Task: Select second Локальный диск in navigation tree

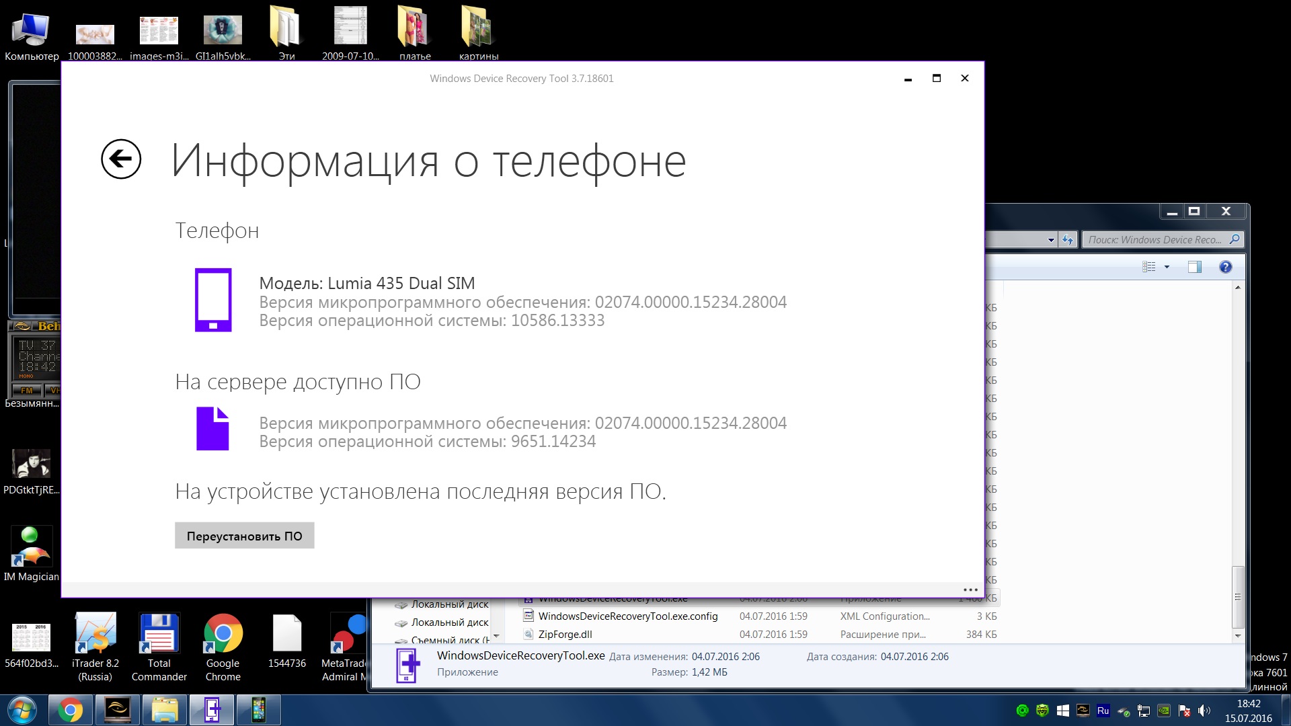Action: click(442, 622)
